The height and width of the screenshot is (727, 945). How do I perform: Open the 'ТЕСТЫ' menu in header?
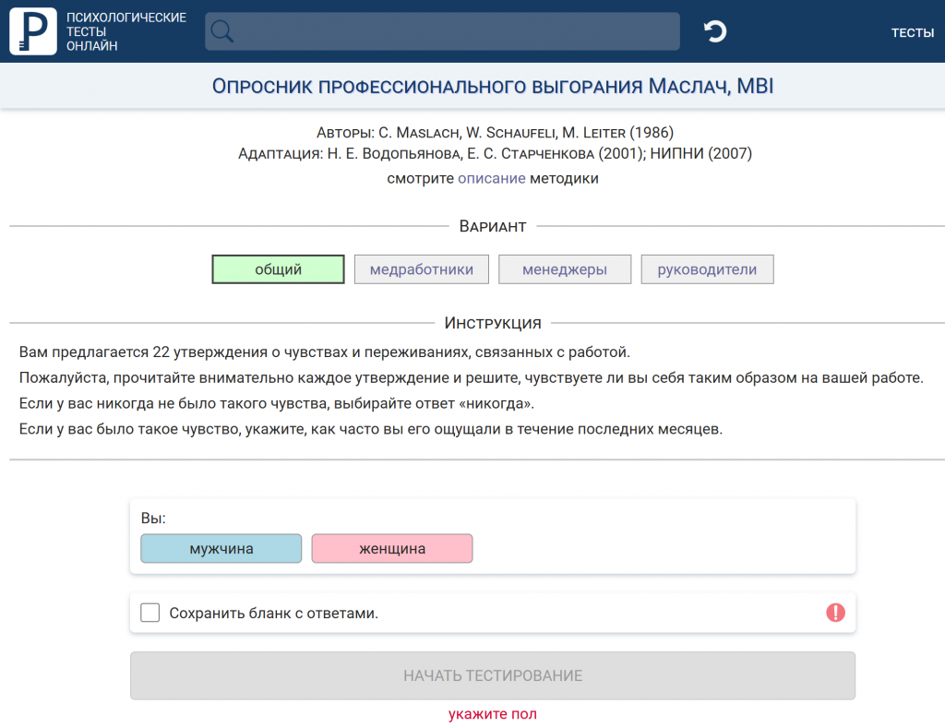tap(912, 32)
